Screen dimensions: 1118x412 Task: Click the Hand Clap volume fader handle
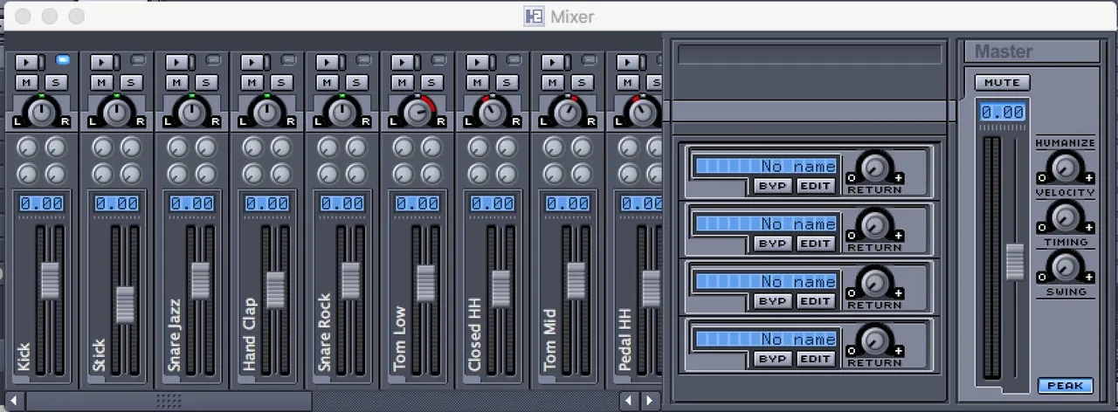click(275, 290)
